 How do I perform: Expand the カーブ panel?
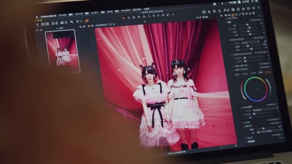point(245,138)
